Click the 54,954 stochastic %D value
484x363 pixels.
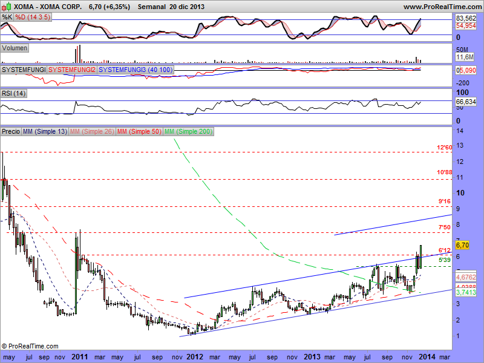tap(466, 26)
